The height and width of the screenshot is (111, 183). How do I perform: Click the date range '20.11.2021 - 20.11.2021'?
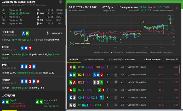point(83,7)
